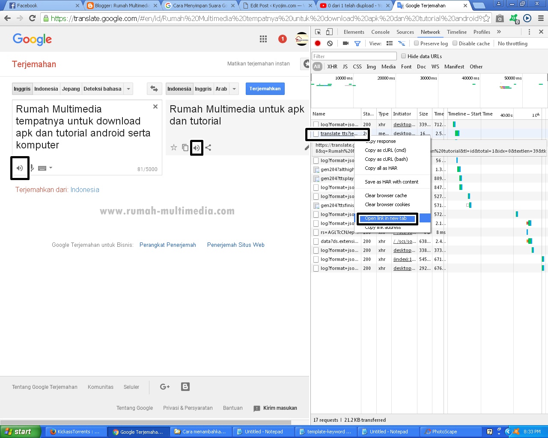
Task: Go back to the previous page
Action: pos(7,18)
